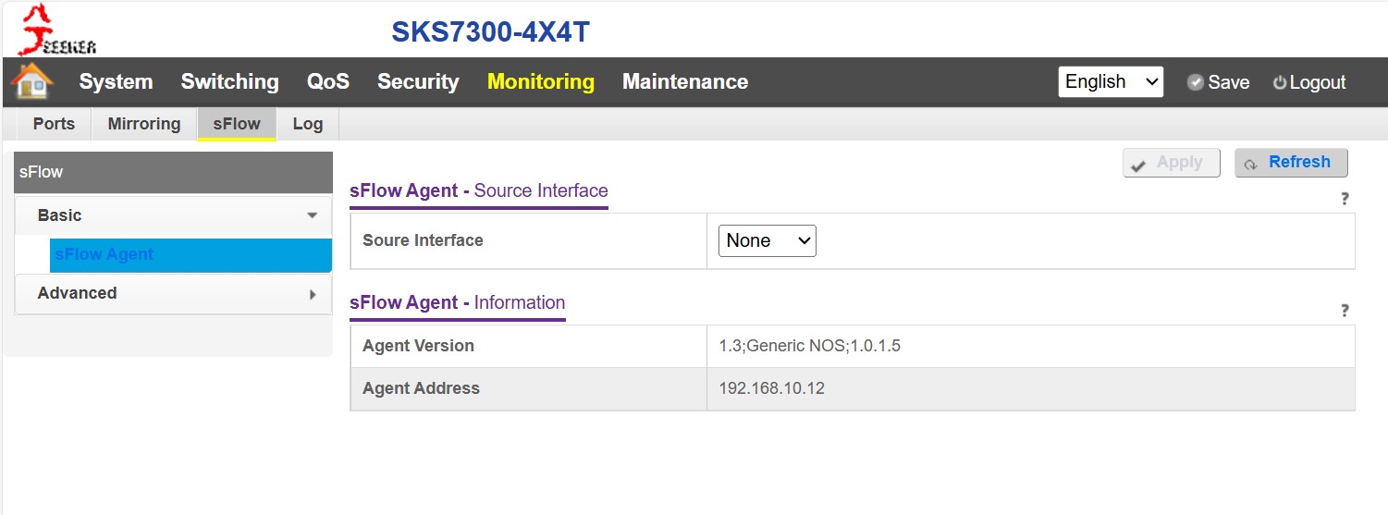Click the home icon in navigation bar

click(x=32, y=81)
